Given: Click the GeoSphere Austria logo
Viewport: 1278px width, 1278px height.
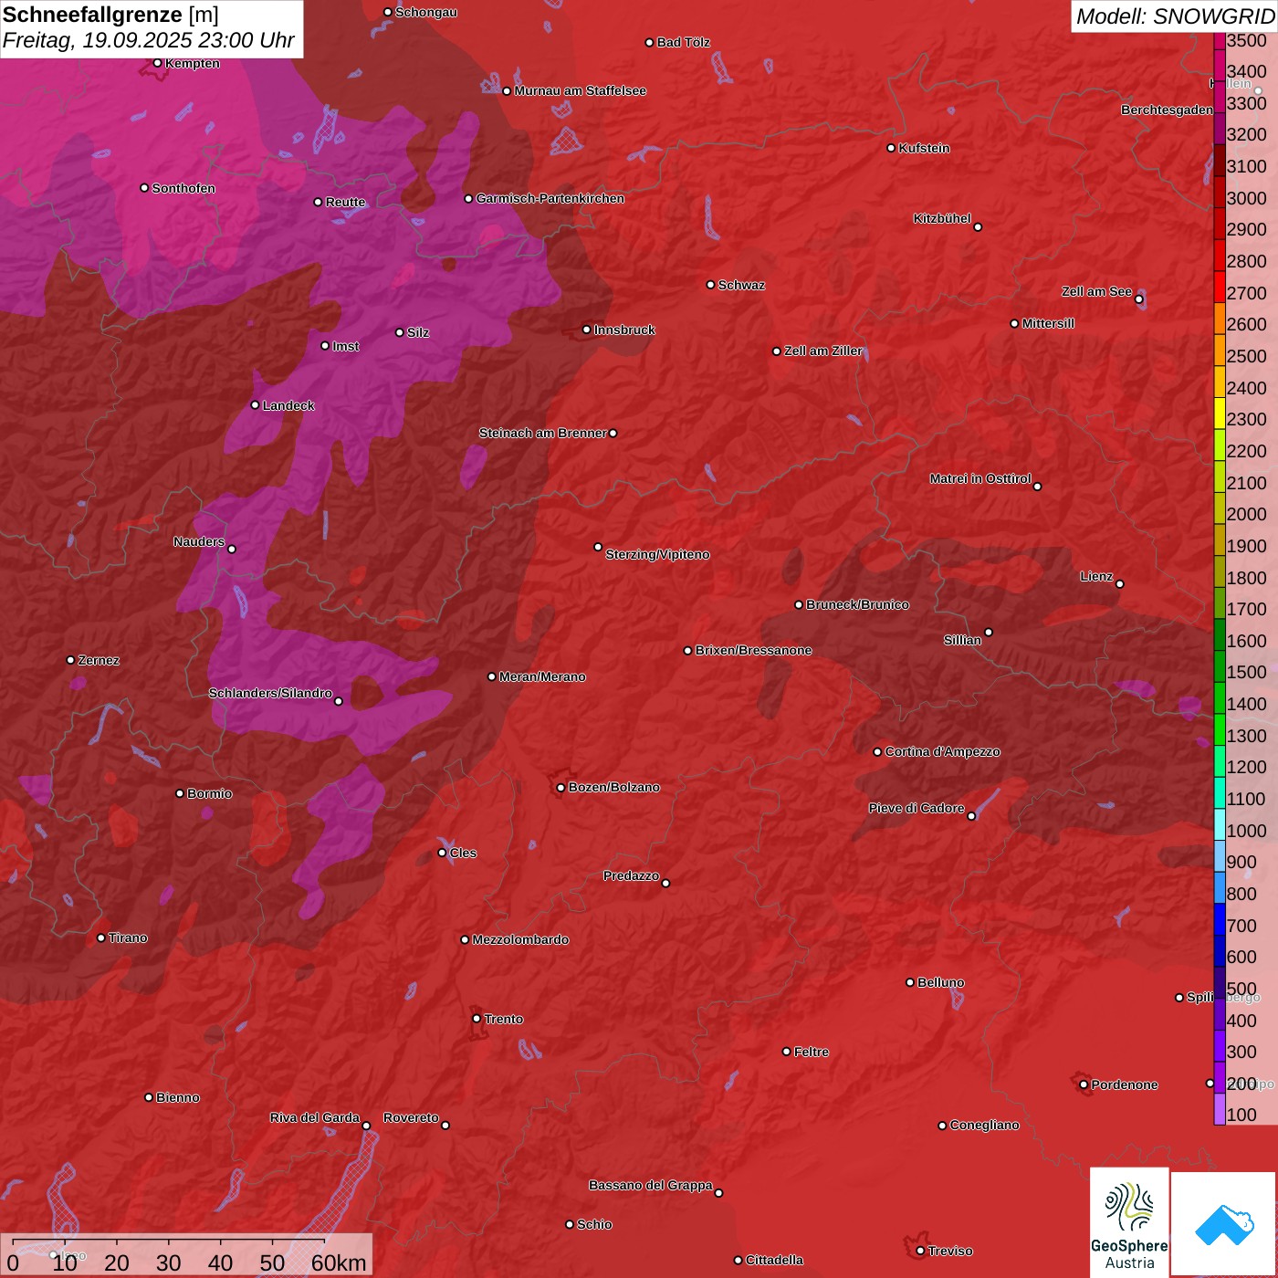Looking at the screenshot, I should point(1129,1222).
